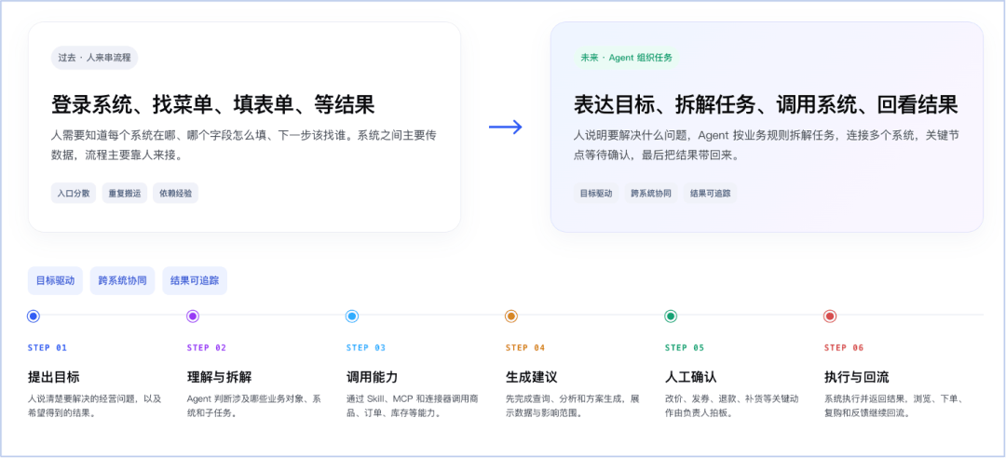This screenshot has height=458, width=1006.
Task: Click the STEP 05 label
Action: tap(685, 347)
